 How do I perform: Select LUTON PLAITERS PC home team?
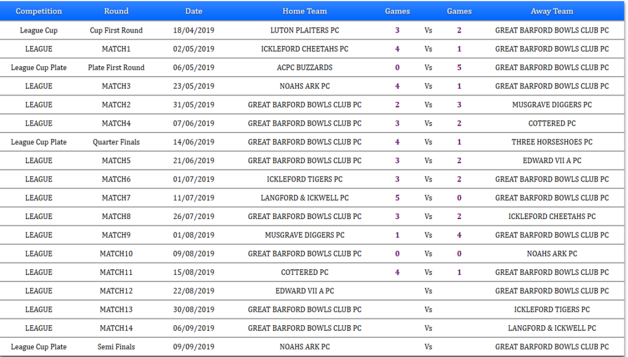tap(304, 31)
